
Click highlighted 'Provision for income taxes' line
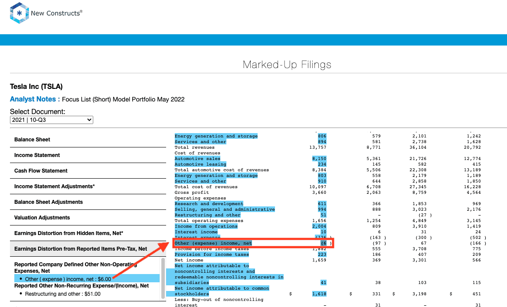212,255
